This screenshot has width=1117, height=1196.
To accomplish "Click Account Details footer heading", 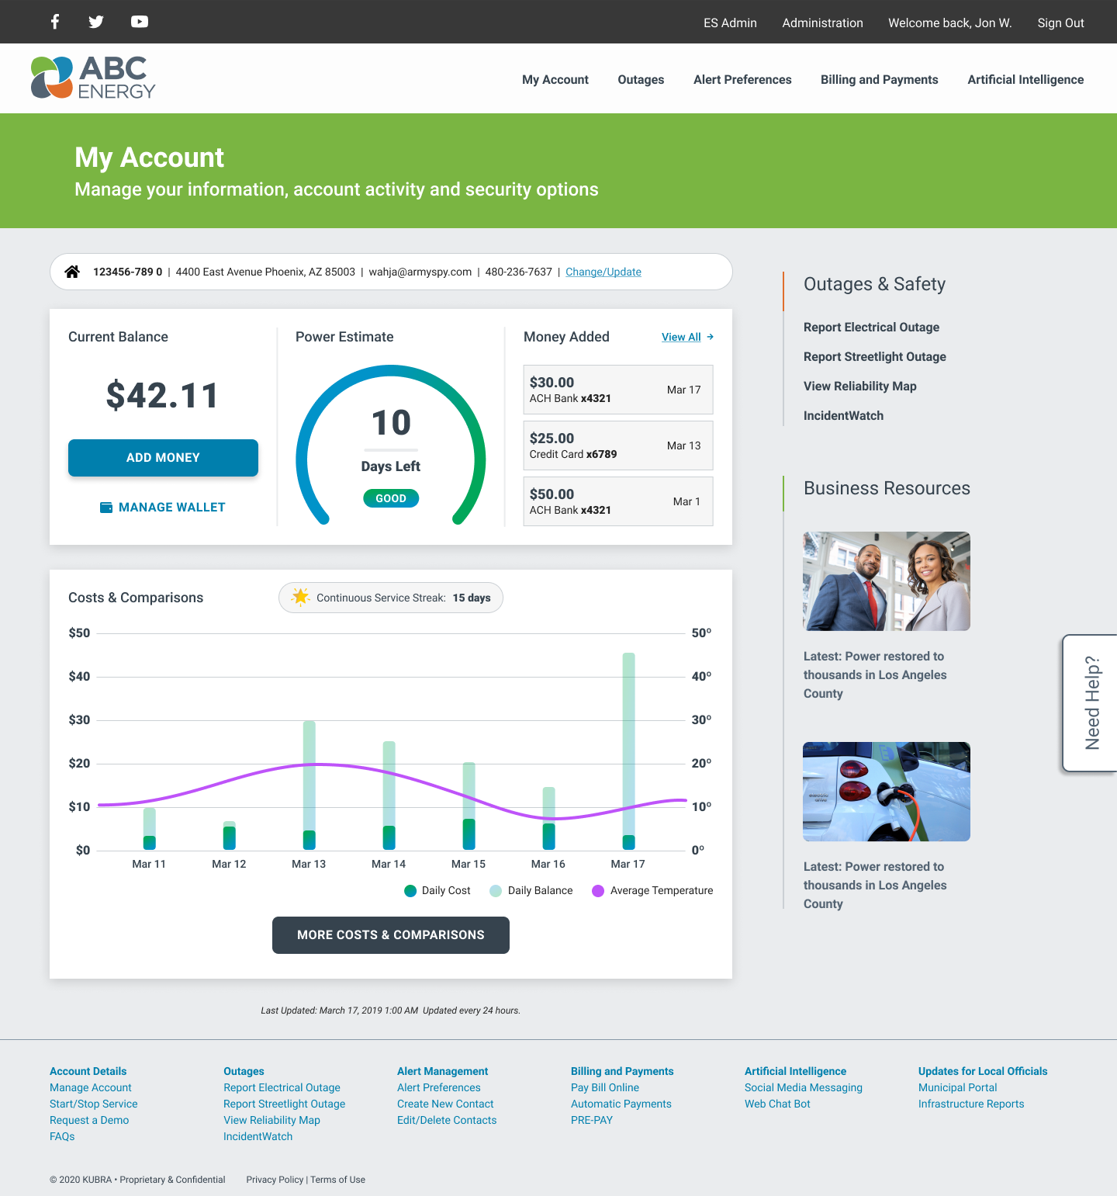I will tap(88, 1072).
